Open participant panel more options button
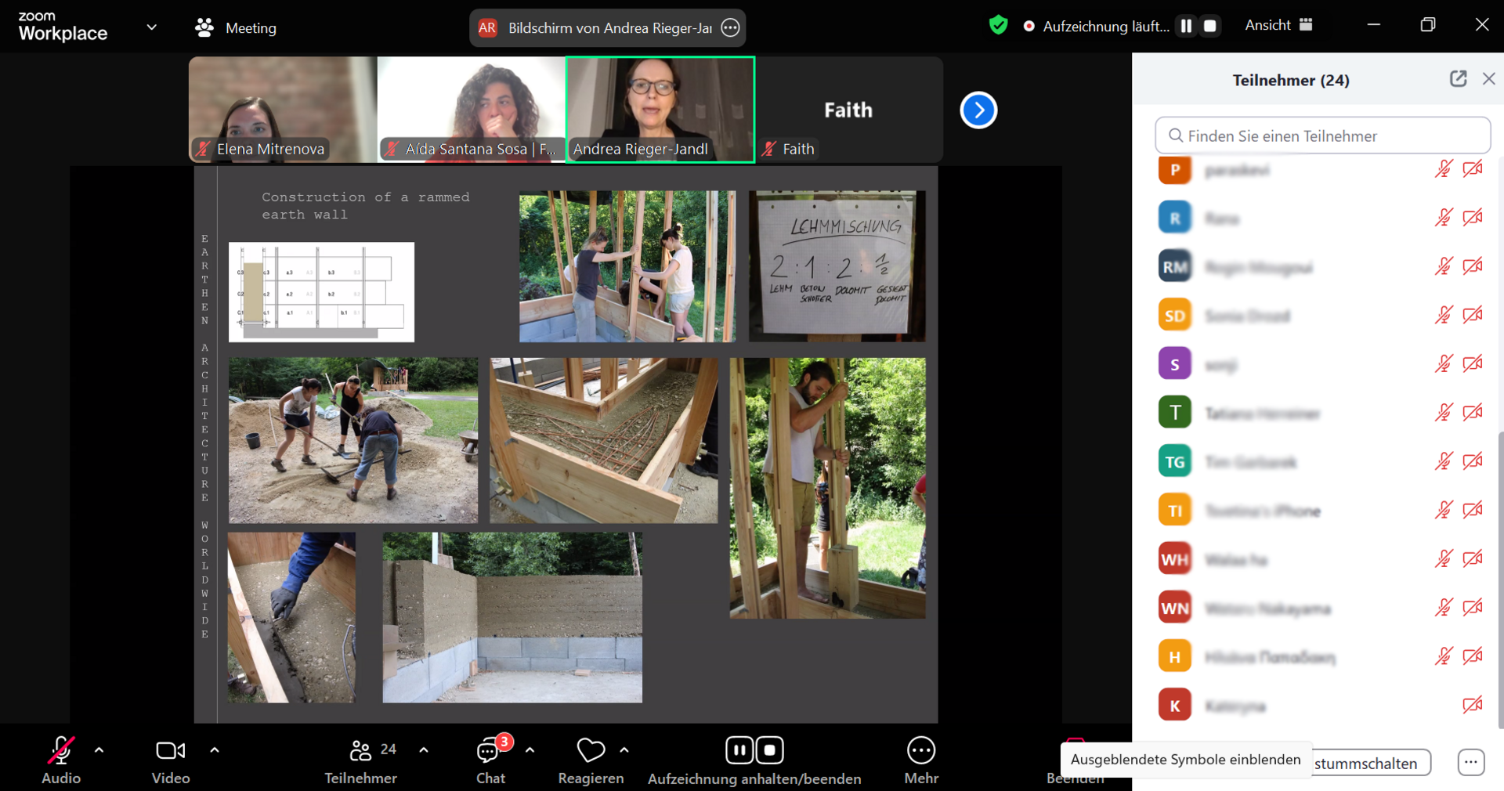1504x791 pixels. click(1470, 762)
